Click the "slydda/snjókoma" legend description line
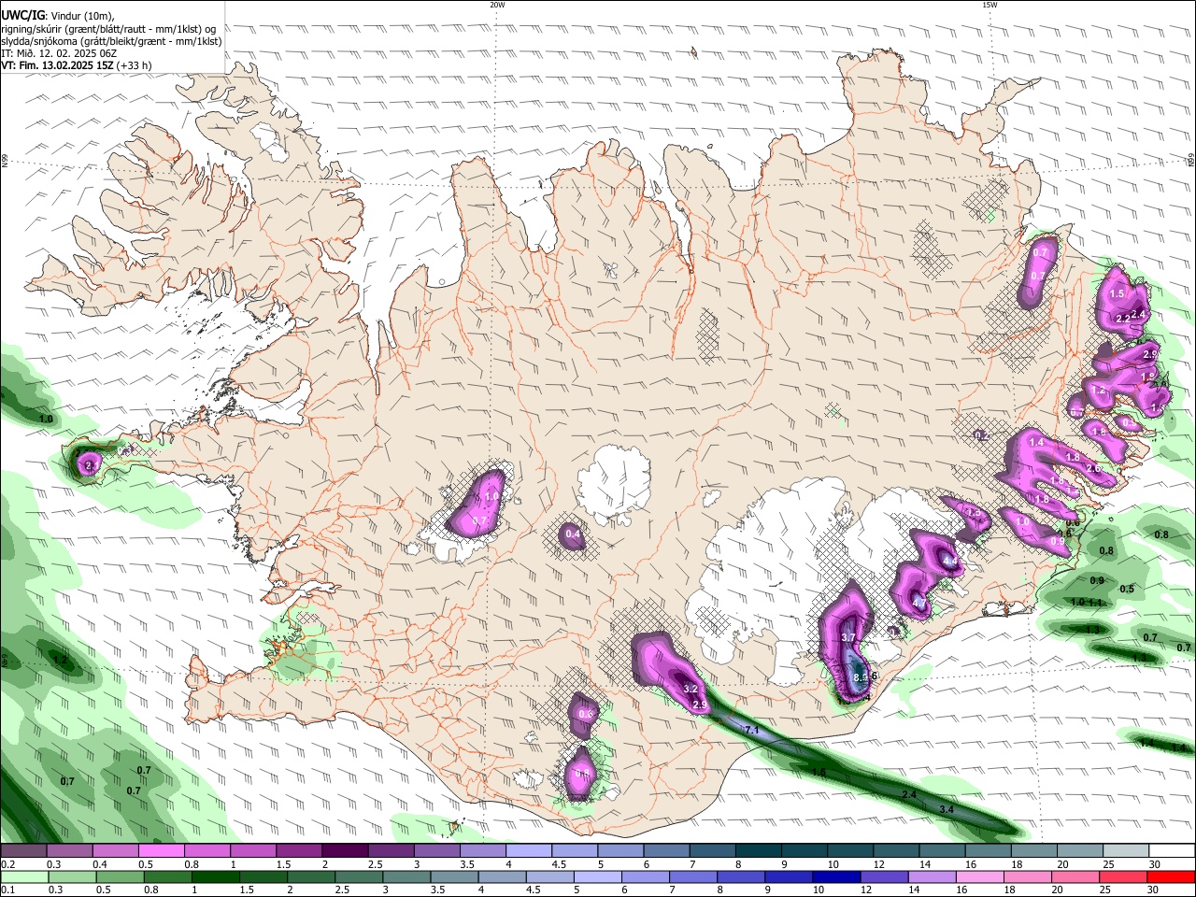The width and height of the screenshot is (1196, 897). click(x=111, y=40)
